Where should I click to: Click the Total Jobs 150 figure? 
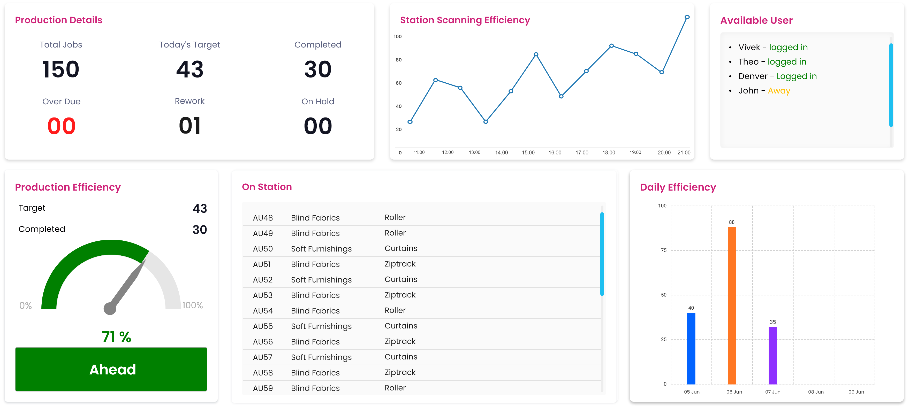pyautogui.click(x=61, y=69)
